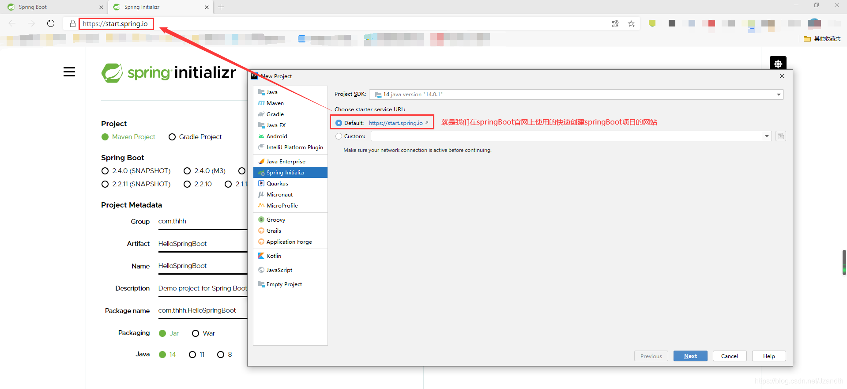Select the Default starter URL radio button

click(x=339, y=123)
